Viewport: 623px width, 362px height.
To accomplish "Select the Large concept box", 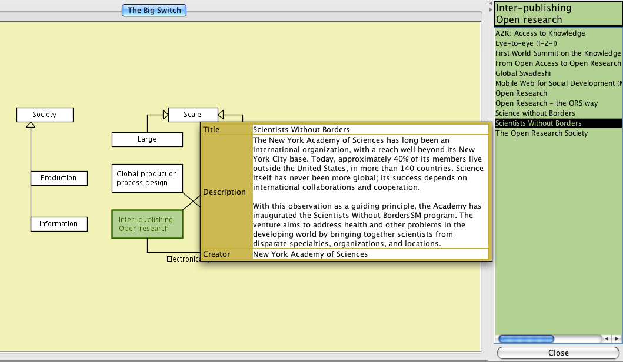I will coord(147,139).
